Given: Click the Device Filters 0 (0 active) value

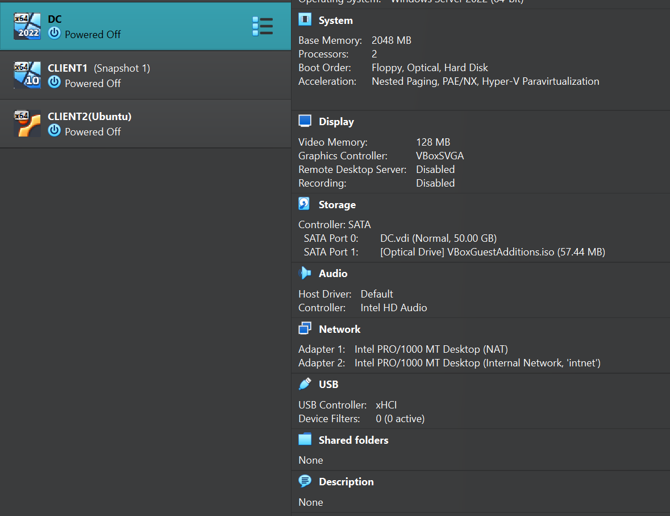Looking at the screenshot, I should (x=401, y=419).
